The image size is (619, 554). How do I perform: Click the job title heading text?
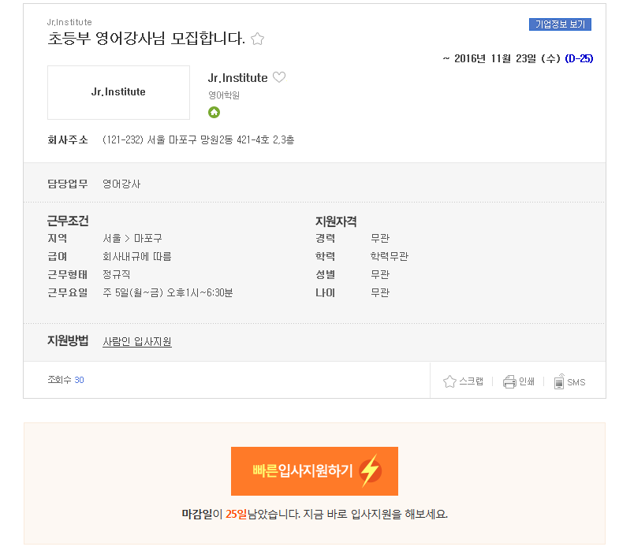pyautogui.click(x=146, y=39)
